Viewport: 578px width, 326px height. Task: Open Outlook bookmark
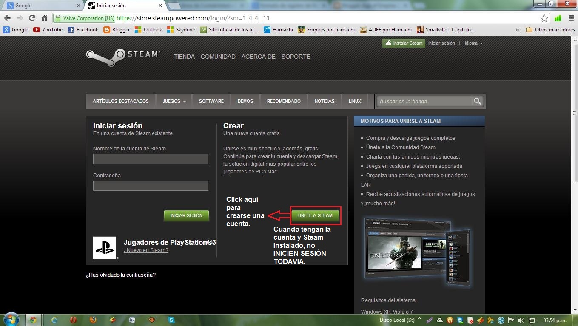click(148, 30)
